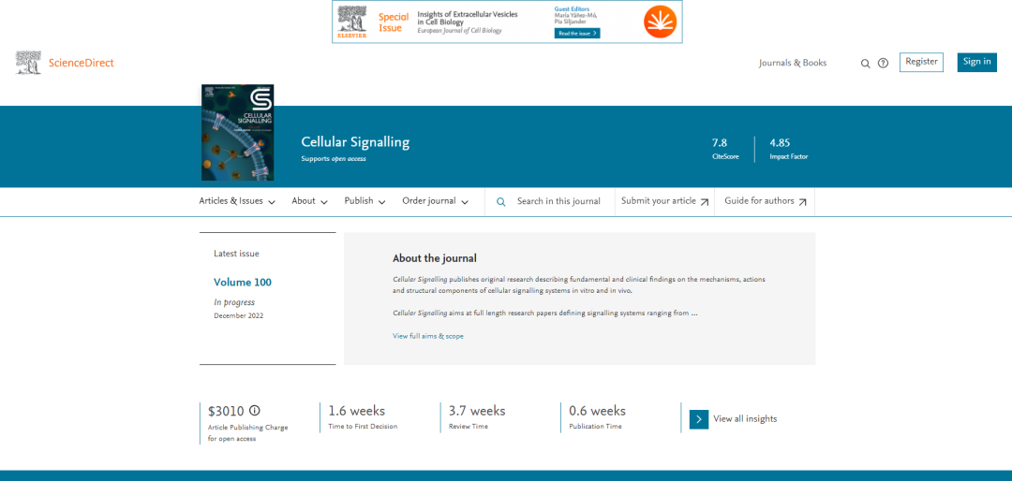This screenshot has width=1012, height=481.
Task: Expand the About menu dropdown
Action: pos(309,201)
